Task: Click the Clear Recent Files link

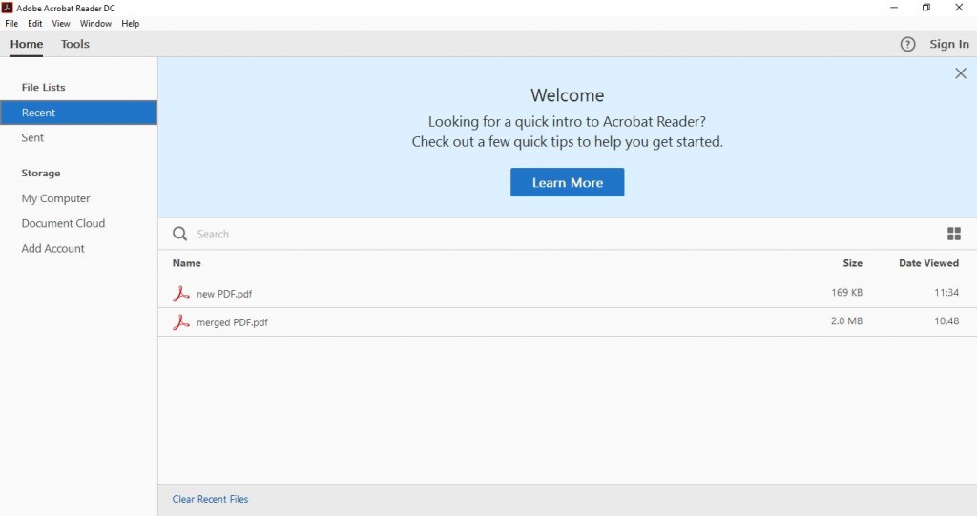Action: pos(210,499)
